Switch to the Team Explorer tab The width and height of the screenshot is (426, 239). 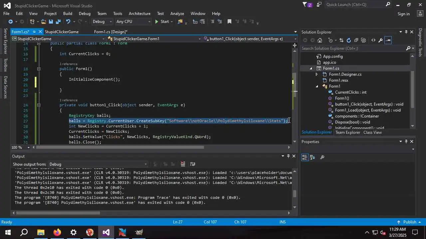click(x=348, y=132)
